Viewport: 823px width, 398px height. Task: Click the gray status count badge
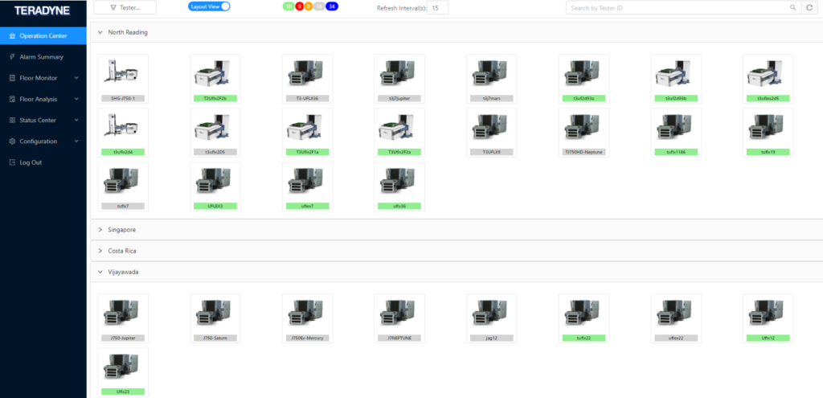click(319, 6)
